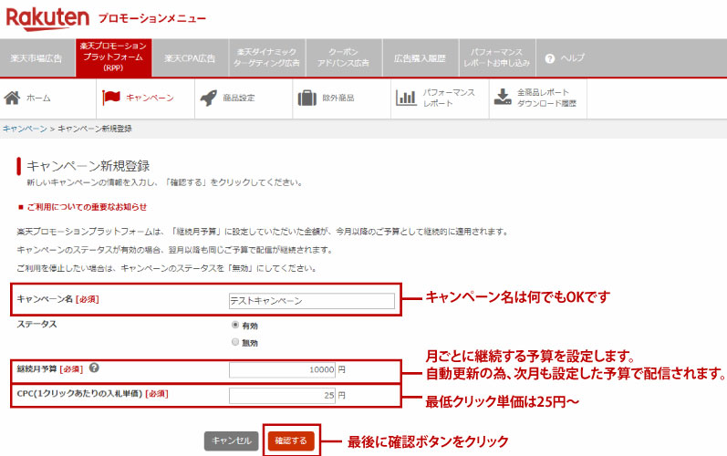This screenshot has height=456, width=727.
Task: Click the bar chart パフォーマンスレポート icon
Action: (406, 97)
